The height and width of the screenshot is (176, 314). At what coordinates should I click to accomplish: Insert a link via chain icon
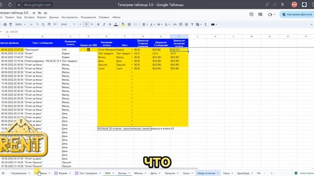point(175,24)
